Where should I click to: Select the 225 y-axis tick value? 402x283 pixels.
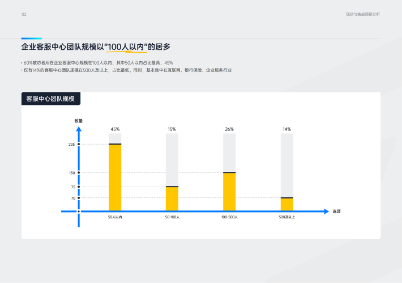pyautogui.click(x=71, y=145)
